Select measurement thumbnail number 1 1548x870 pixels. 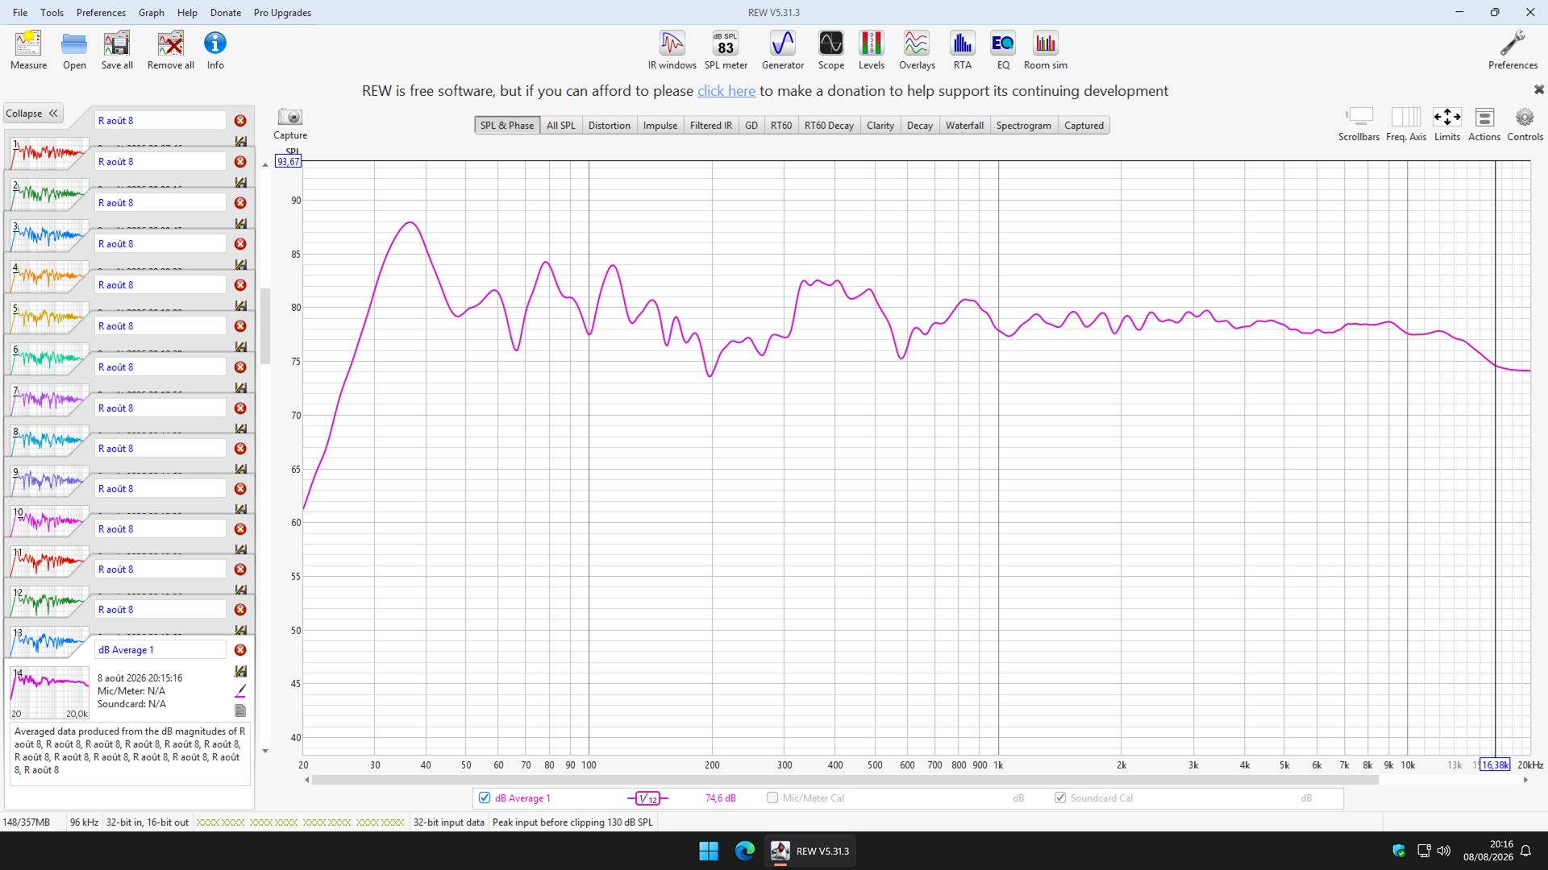(x=48, y=154)
